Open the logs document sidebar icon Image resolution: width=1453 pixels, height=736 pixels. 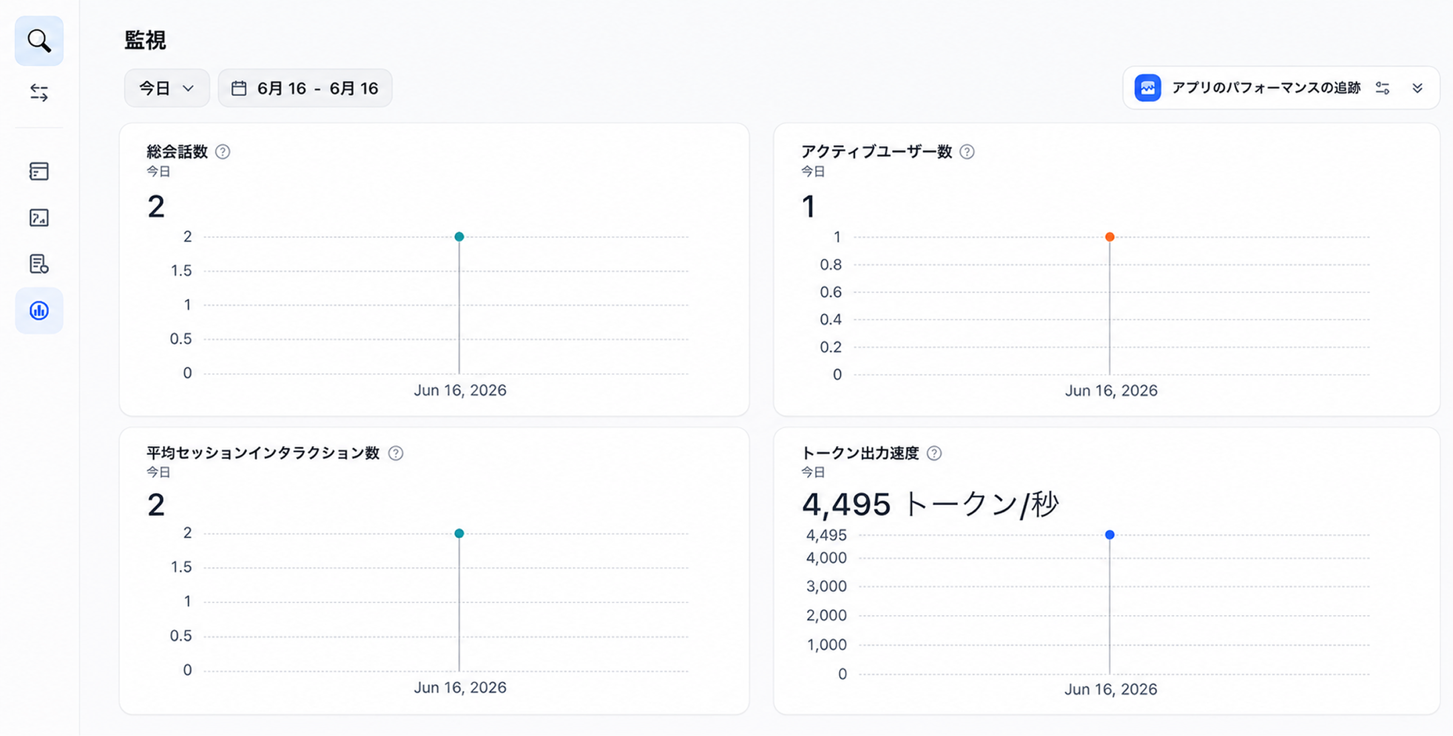[x=39, y=264]
